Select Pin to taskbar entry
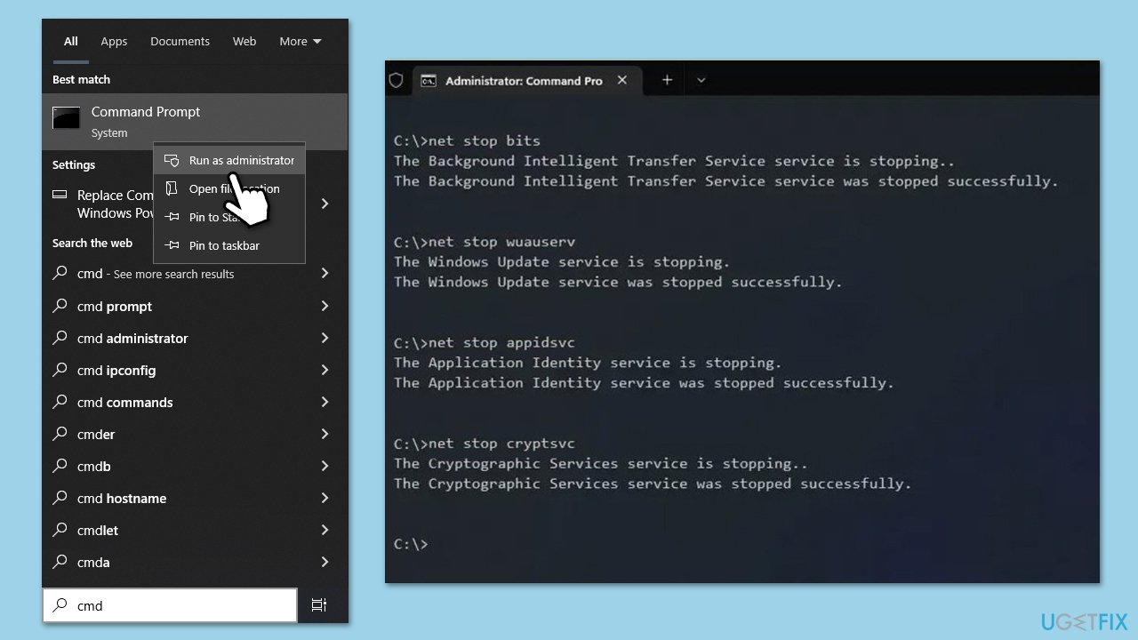Screen dimensions: 1138x640 [229, 245]
